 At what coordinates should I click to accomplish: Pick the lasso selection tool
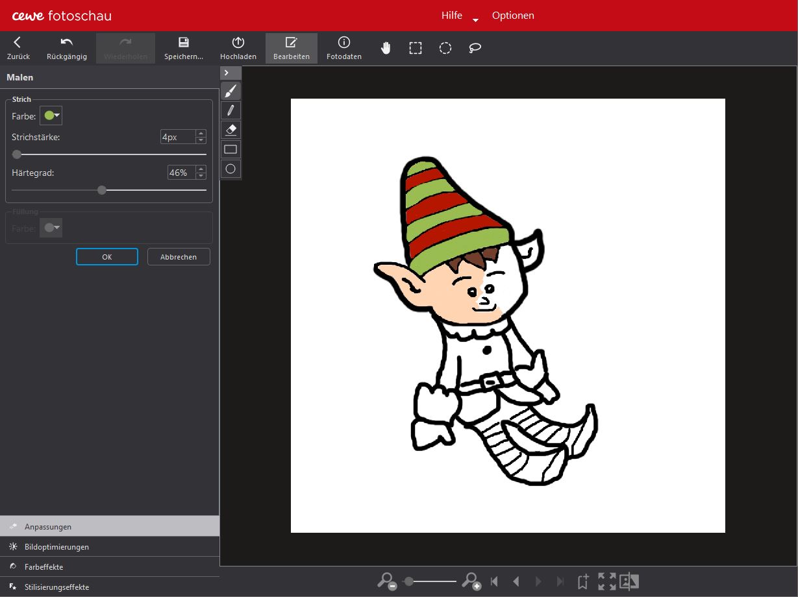pyautogui.click(x=475, y=48)
